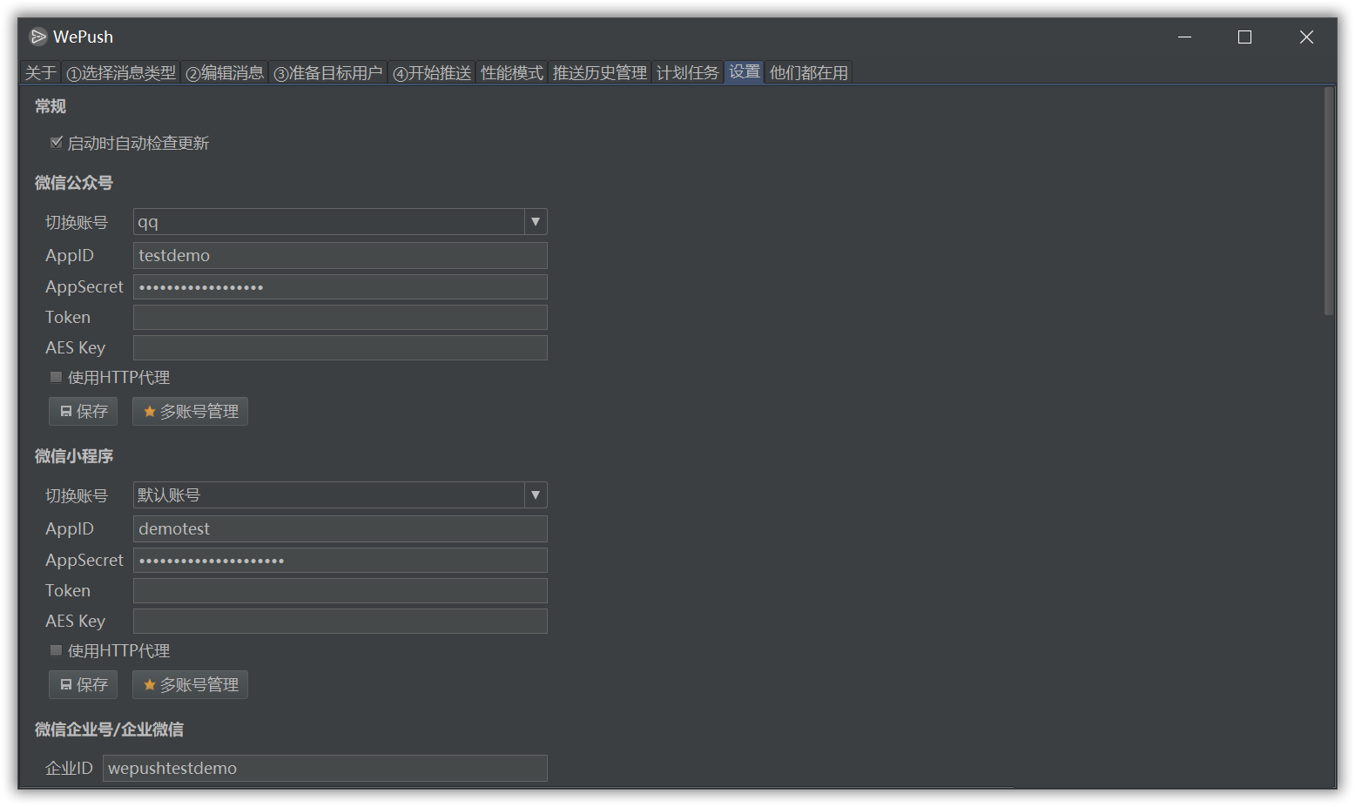
Task: Toggle 启动时自动检查更新 checkbox
Action: (x=57, y=143)
